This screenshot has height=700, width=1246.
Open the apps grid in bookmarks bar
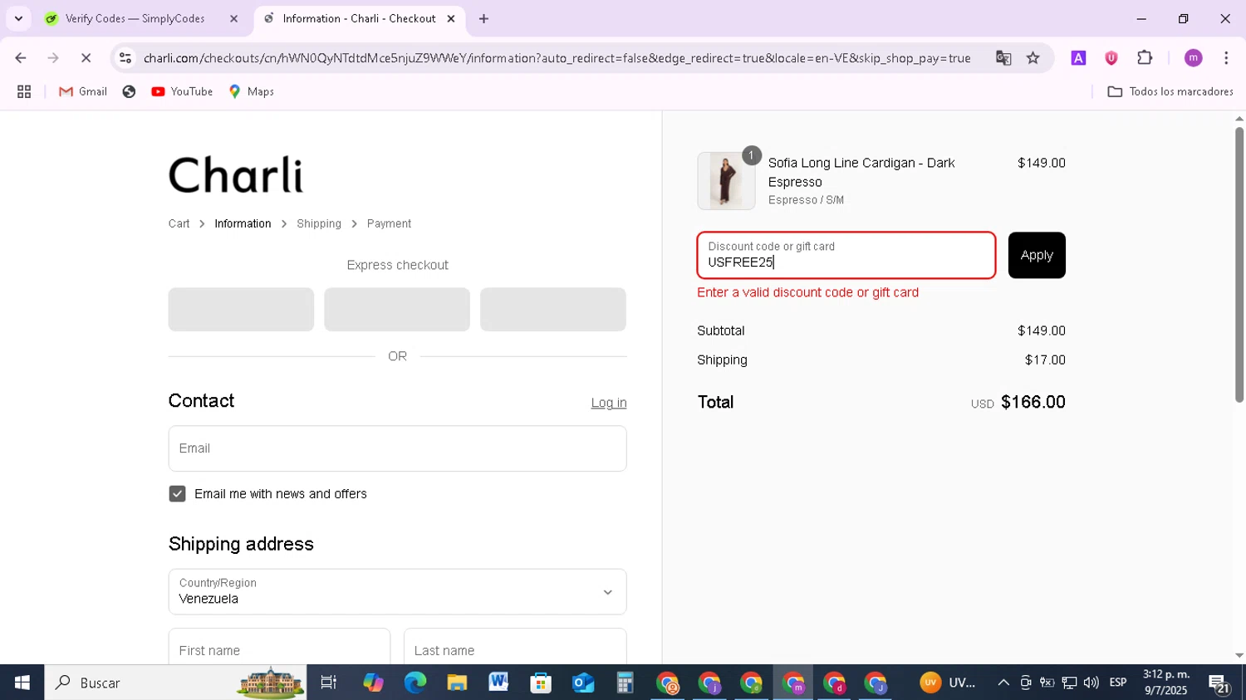point(24,91)
